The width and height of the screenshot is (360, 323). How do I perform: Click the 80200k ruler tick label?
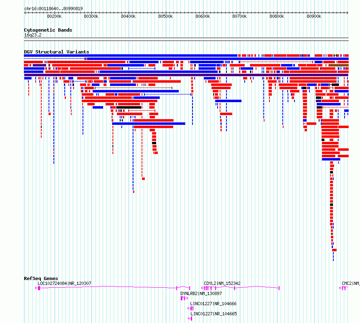click(54, 16)
